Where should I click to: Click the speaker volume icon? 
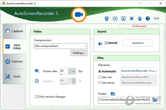pyautogui.click(x=100, y=44)
